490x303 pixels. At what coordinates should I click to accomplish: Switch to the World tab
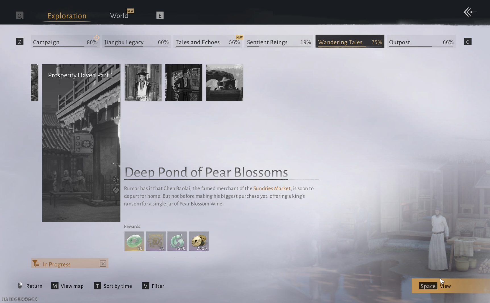point(119,16)
